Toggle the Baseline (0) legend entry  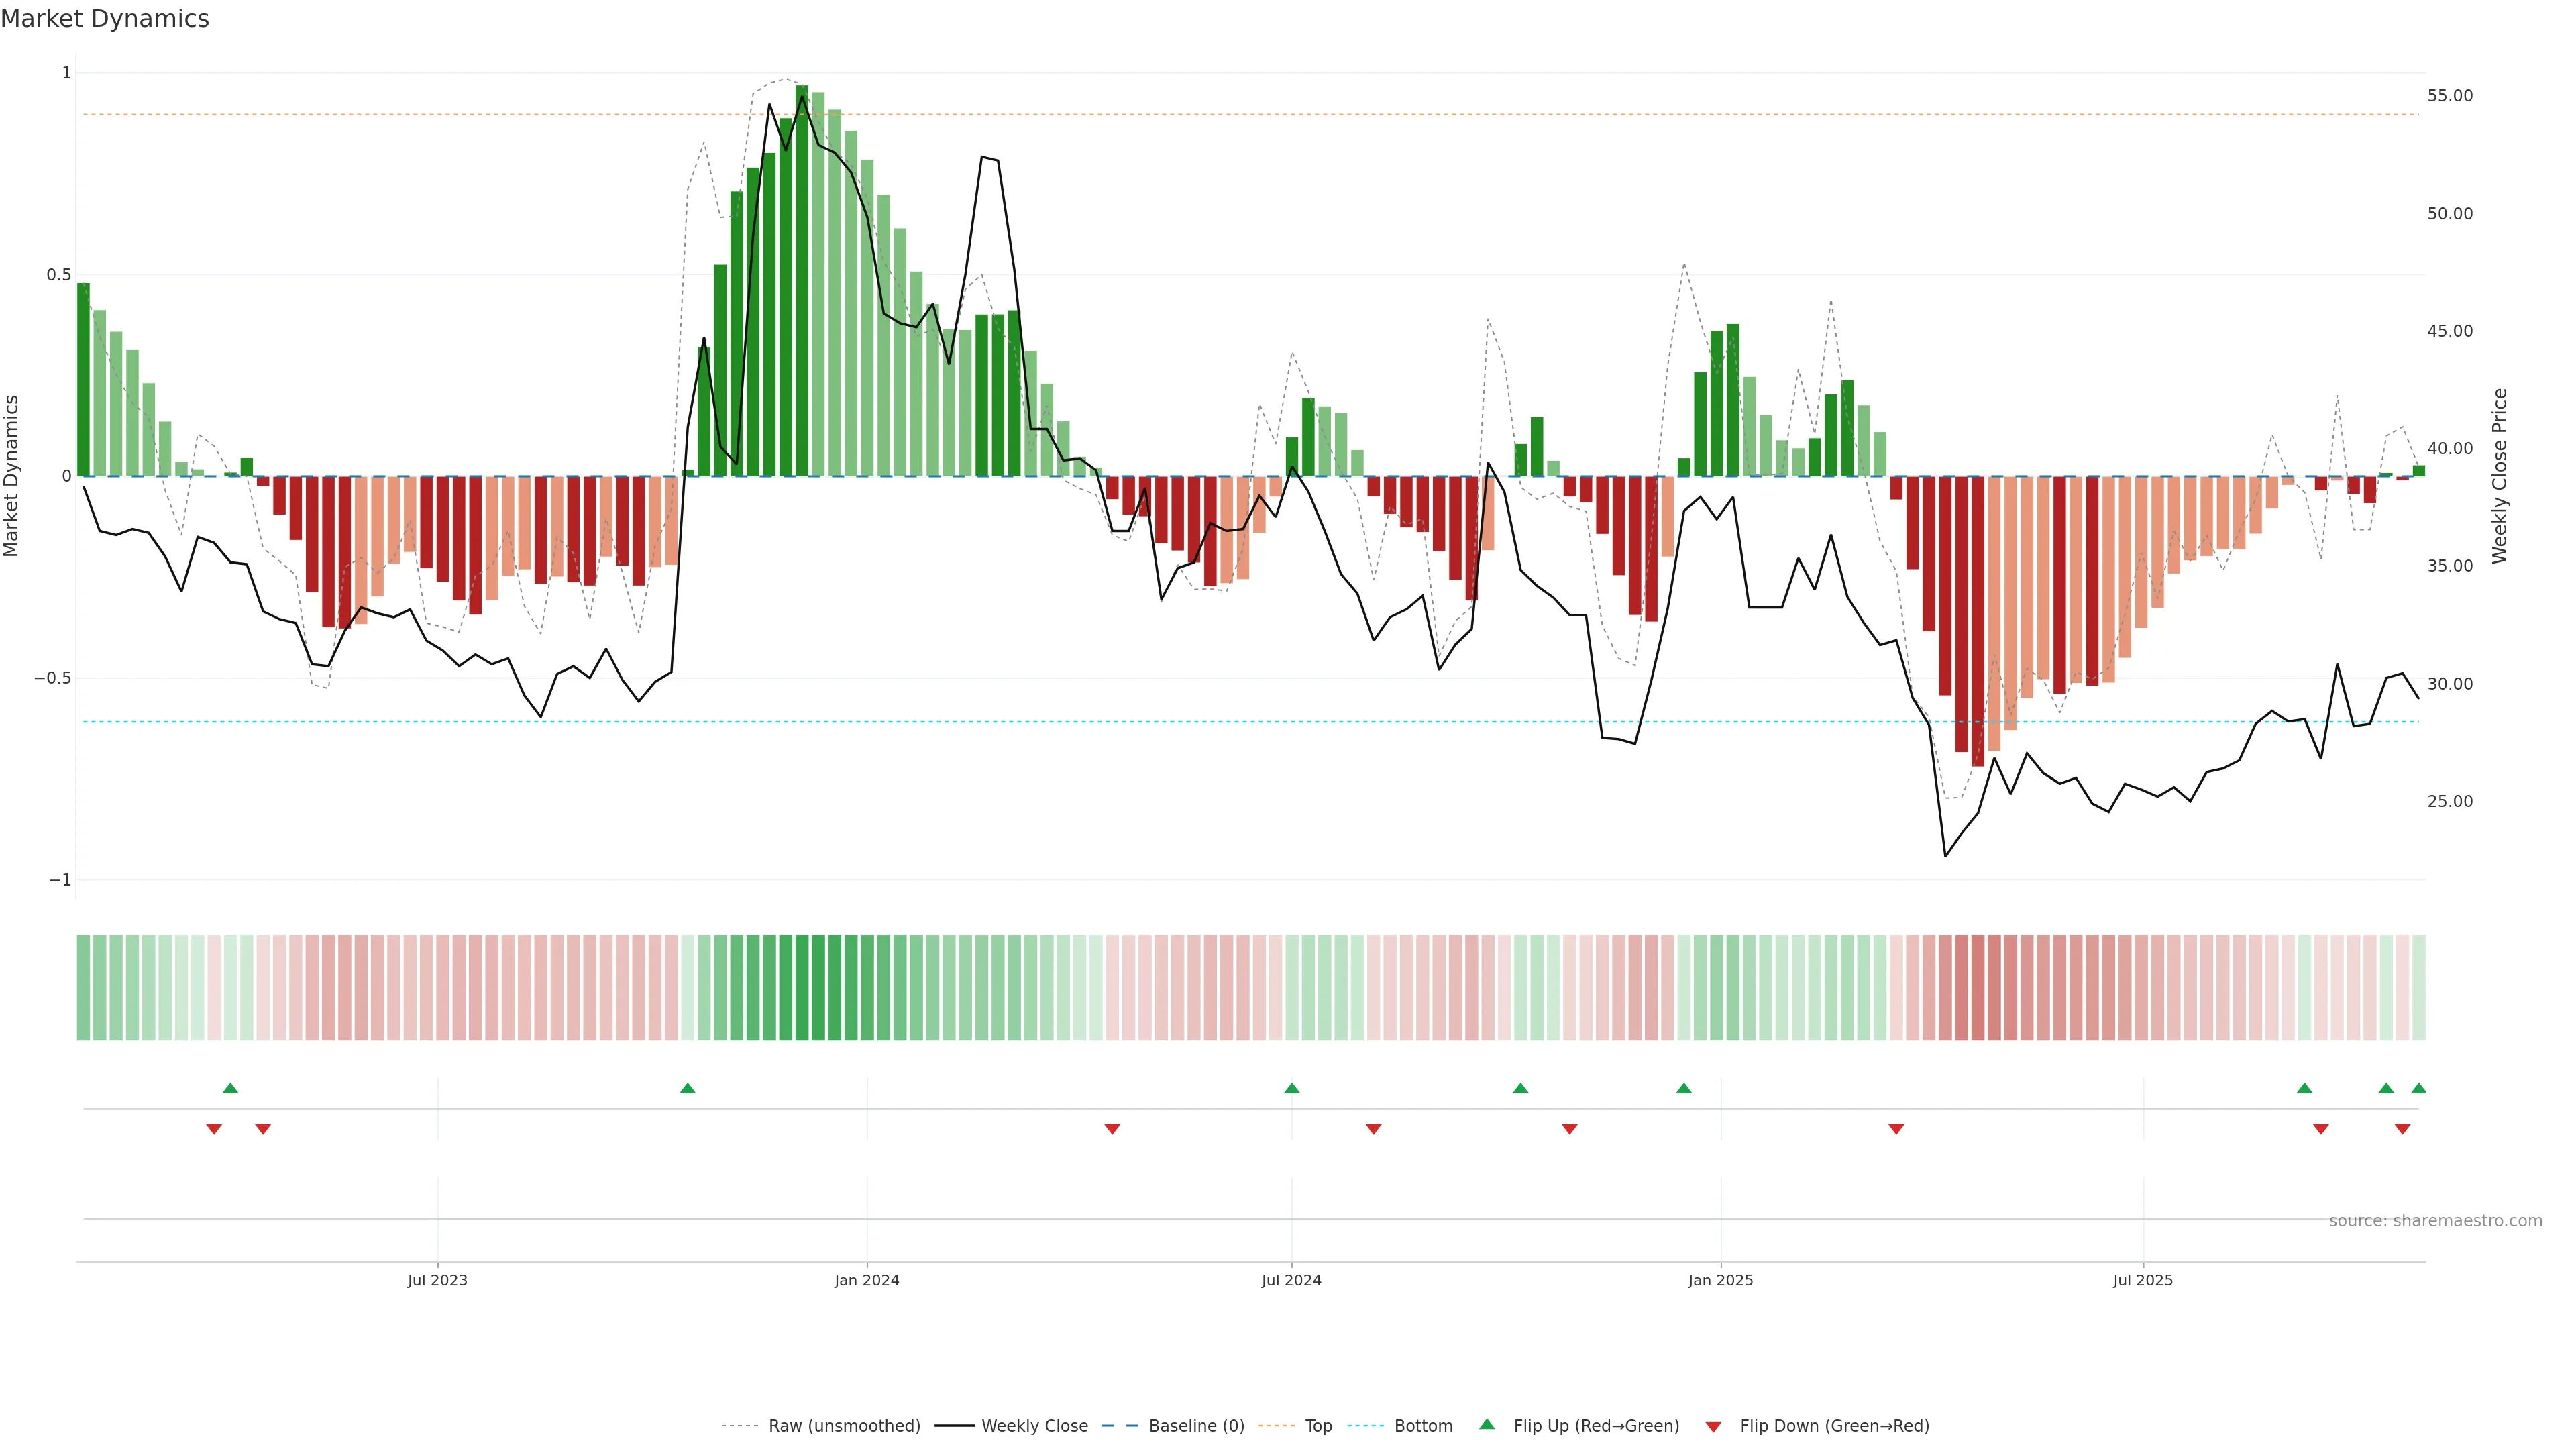point(1196,1426)
